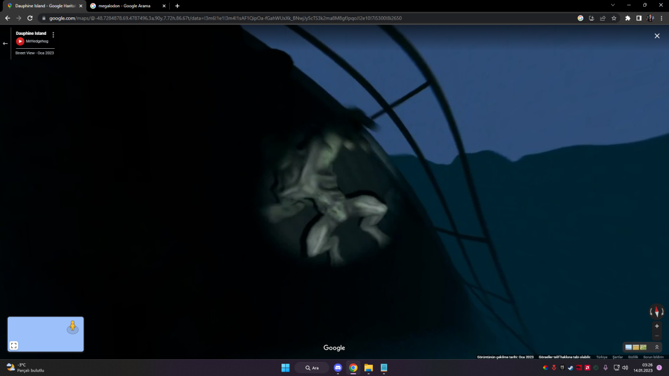This screenshot has width=669, height=376.
Task: Open the tab search dropdown chevron
Action: pyautogui.click(x=613, y=5)
